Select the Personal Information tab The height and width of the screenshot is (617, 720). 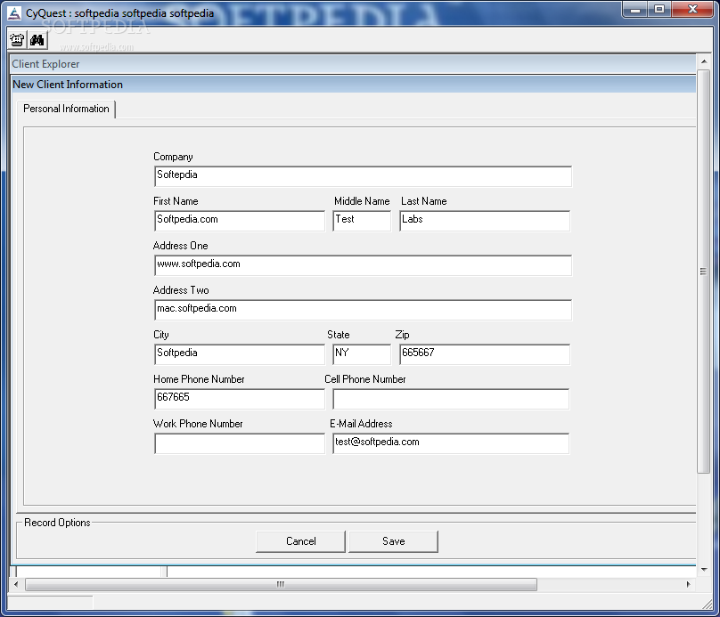click(66, 109)
